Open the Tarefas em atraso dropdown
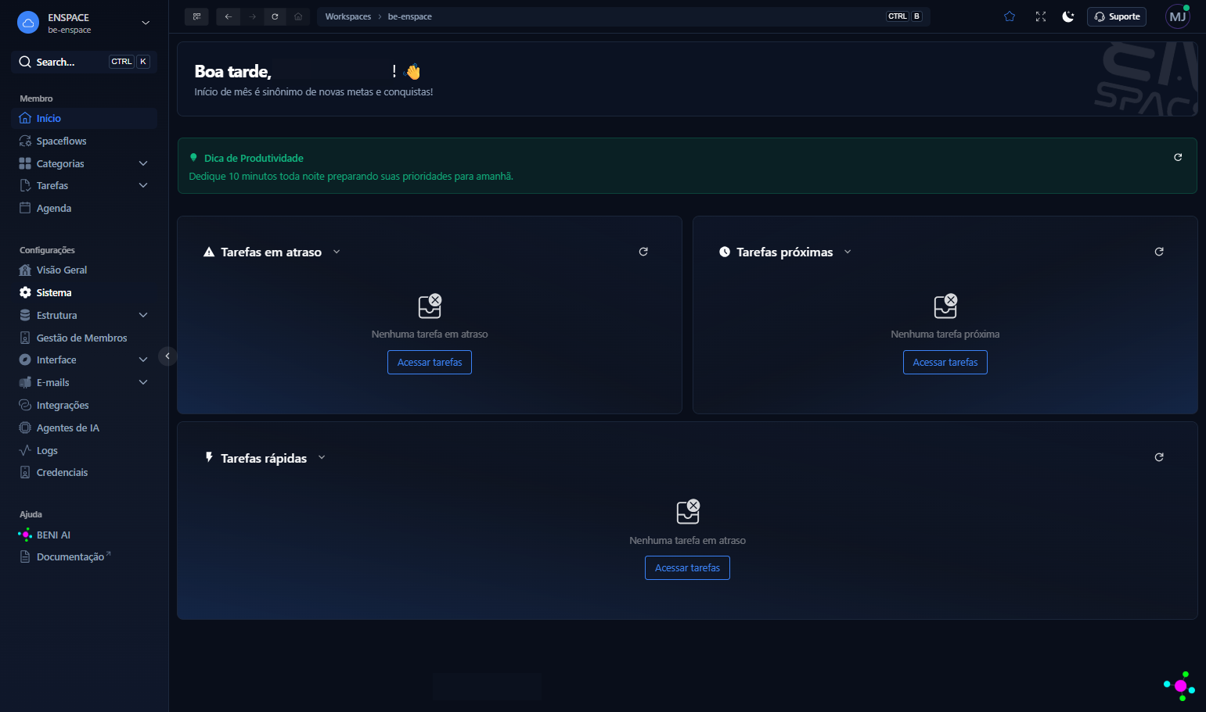1206x712 pixels. coord(337,252)
